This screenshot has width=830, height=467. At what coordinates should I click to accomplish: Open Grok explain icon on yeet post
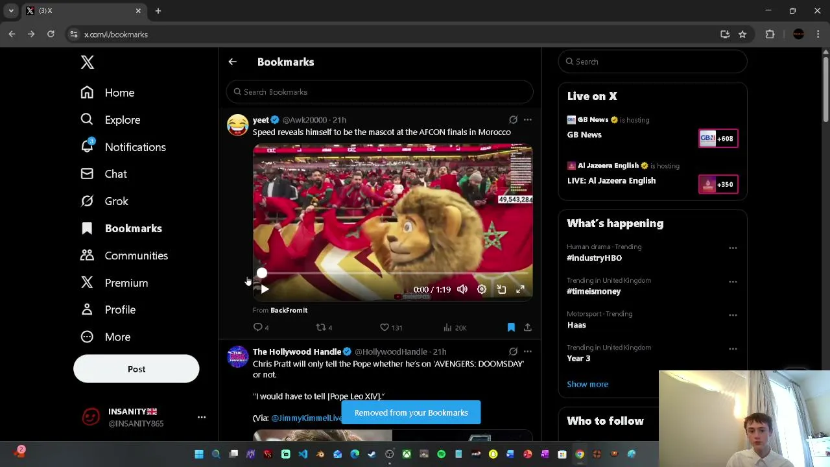[513, 120]
